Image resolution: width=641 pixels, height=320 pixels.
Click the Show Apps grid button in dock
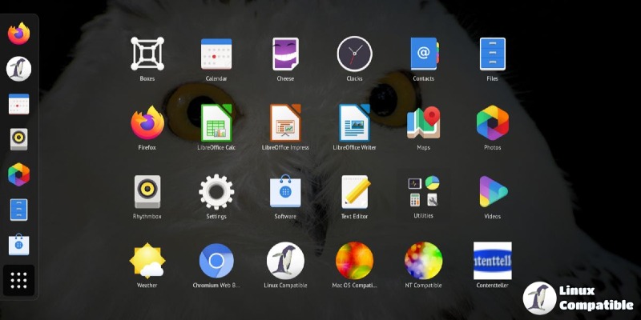point(19,281)
